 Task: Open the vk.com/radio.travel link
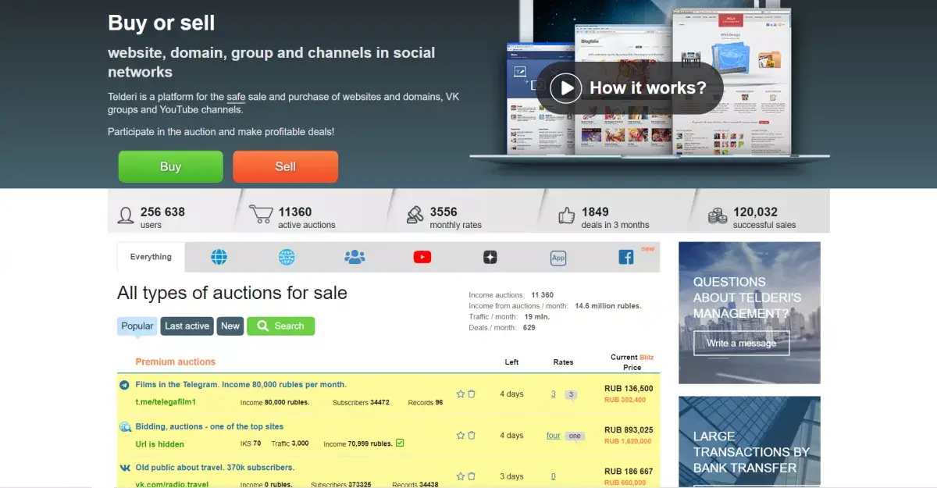tap(172, 484)
